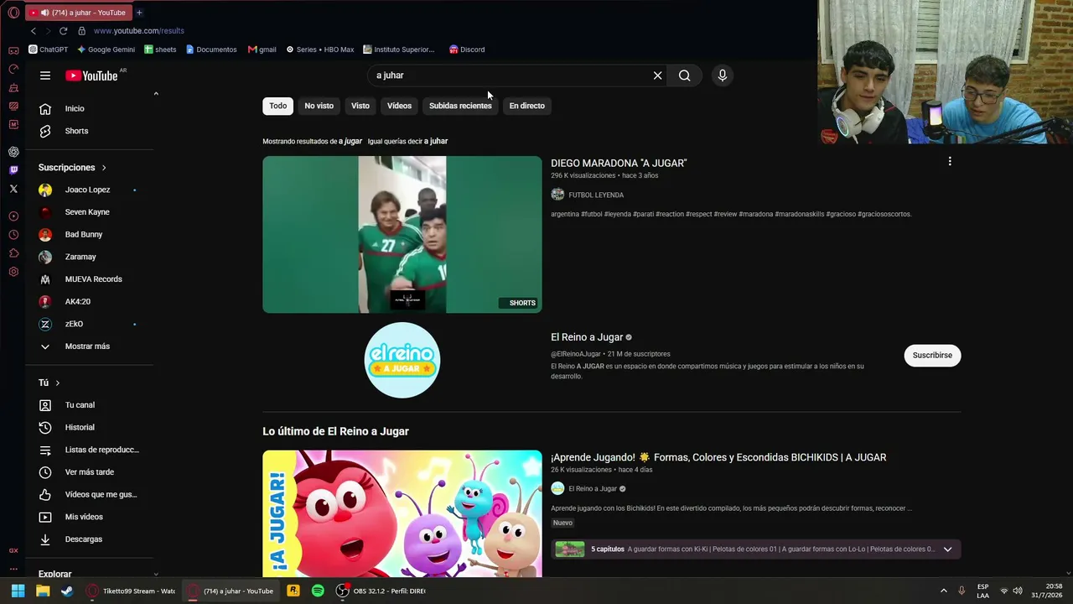The height and width of the screenshot is (604, 1073).
Task: Open the Google Gemini bookmark
Action: click(x=106, y=49)
